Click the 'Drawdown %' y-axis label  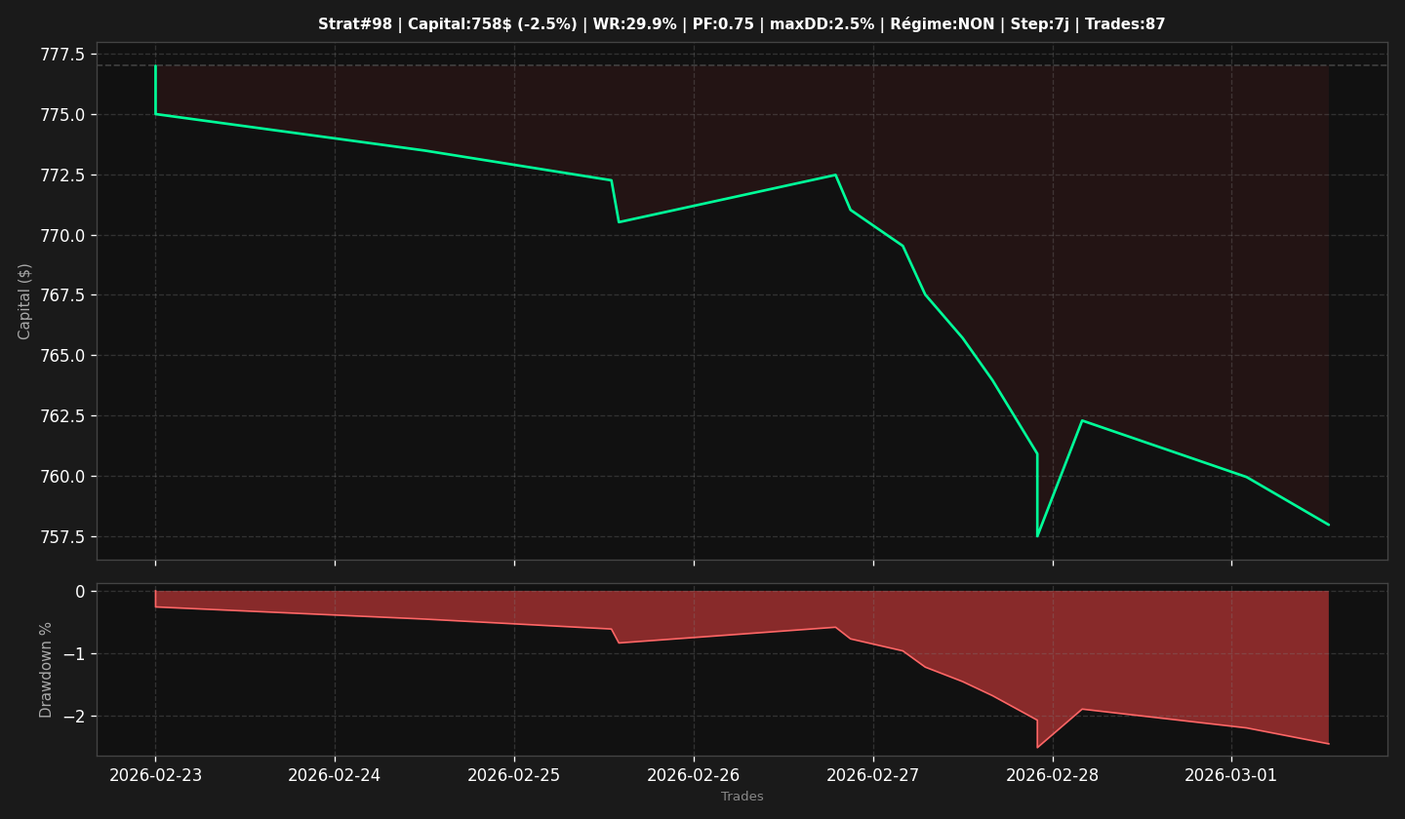(46, 670)
